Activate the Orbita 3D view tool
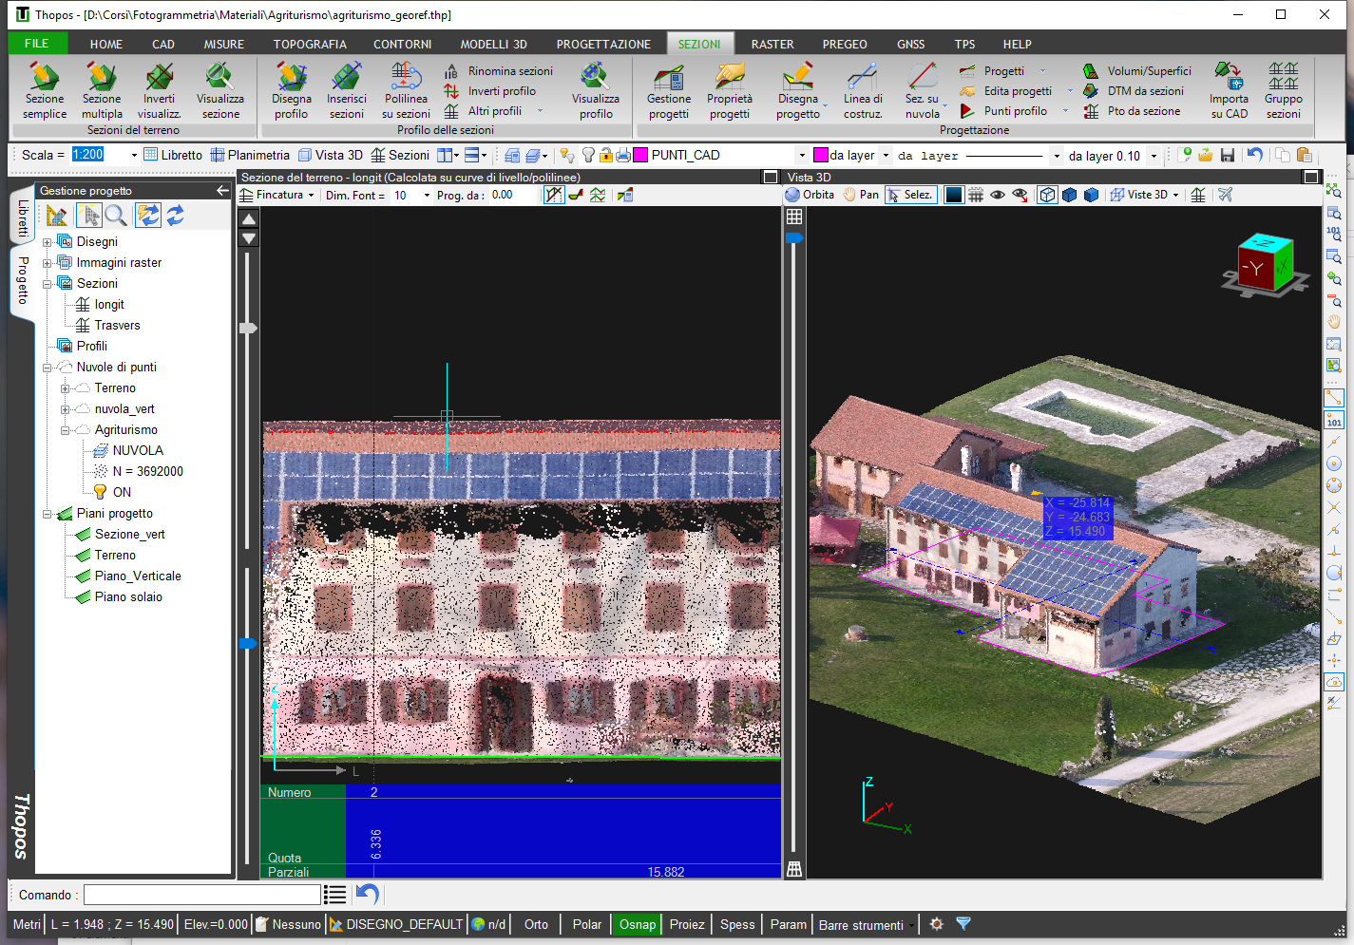 coord(810,195)
